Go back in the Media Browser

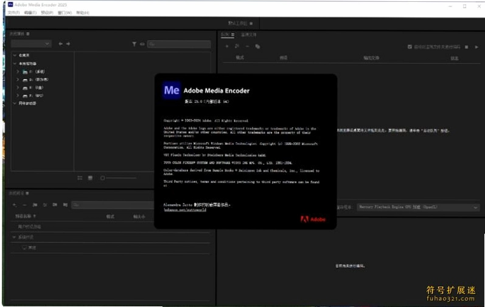pyautogui.click(x=60, y=44)
